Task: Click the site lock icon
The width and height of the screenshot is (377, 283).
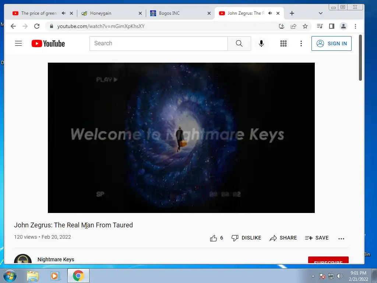Action: [x=51, y=26]
